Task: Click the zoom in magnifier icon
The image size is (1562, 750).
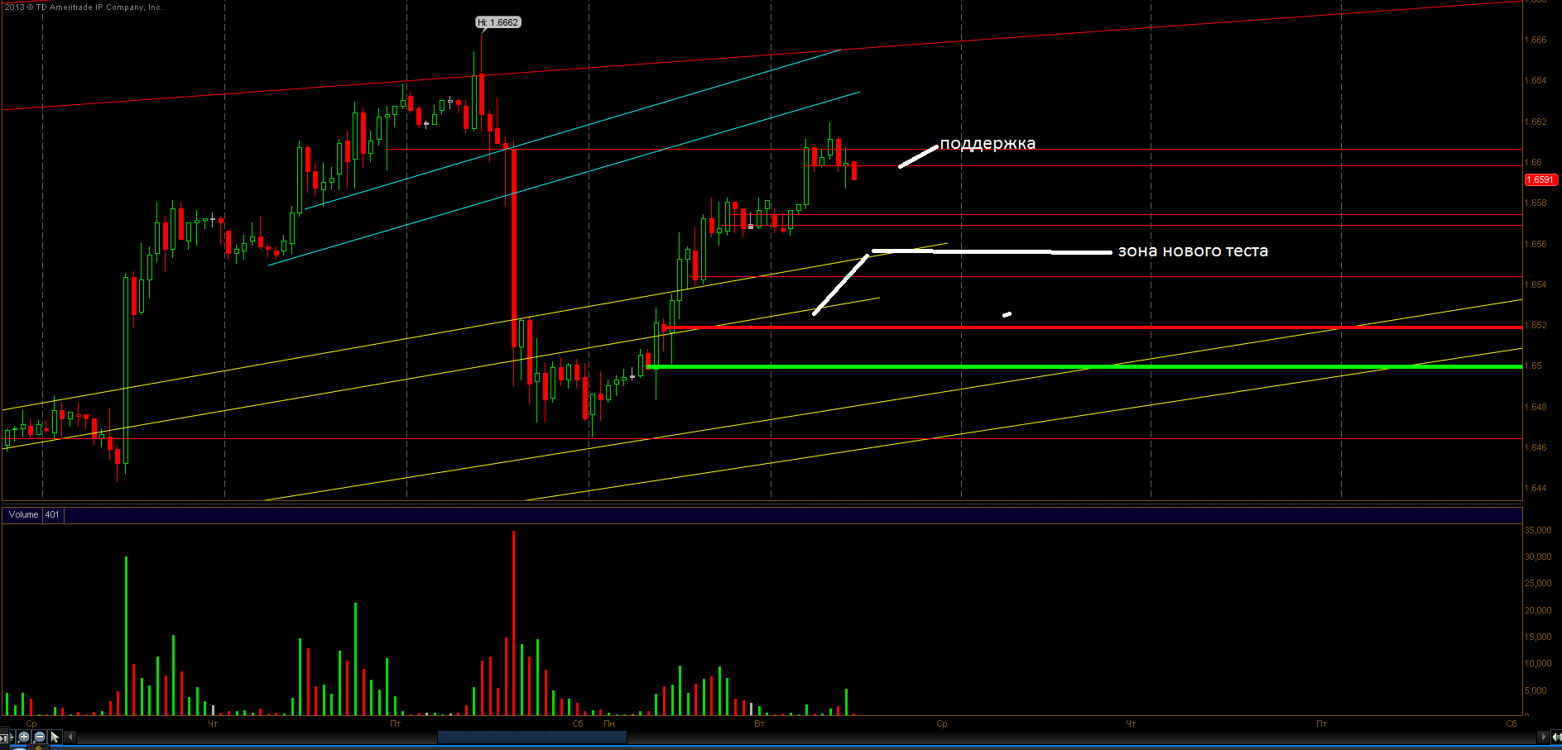Action: pyautogui.click(x=24, y=737)
